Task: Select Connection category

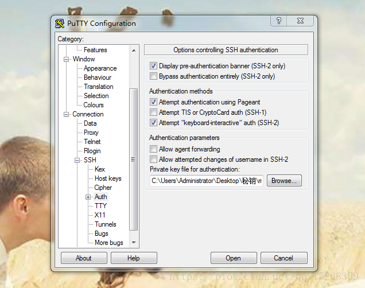Action: click(x=88, y=114)
